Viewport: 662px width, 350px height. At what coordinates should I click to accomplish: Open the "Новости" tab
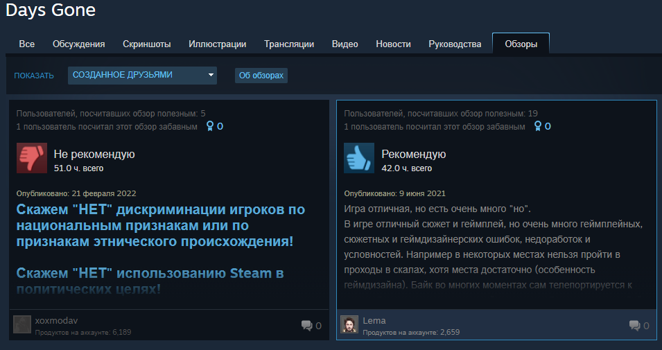click(393, 44)
